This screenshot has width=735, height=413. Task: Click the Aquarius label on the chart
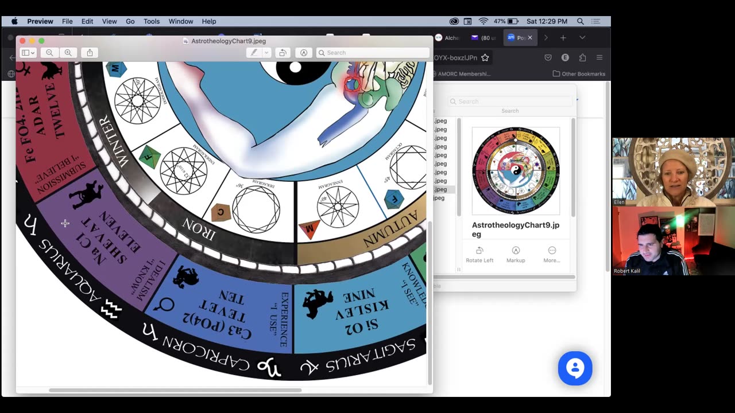(x=69, y=271)
